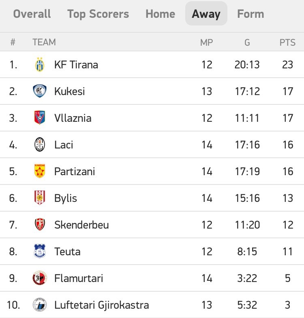
Task: Click the Bylis team crest
Action: pyautogui.click(x=40, y=198)
